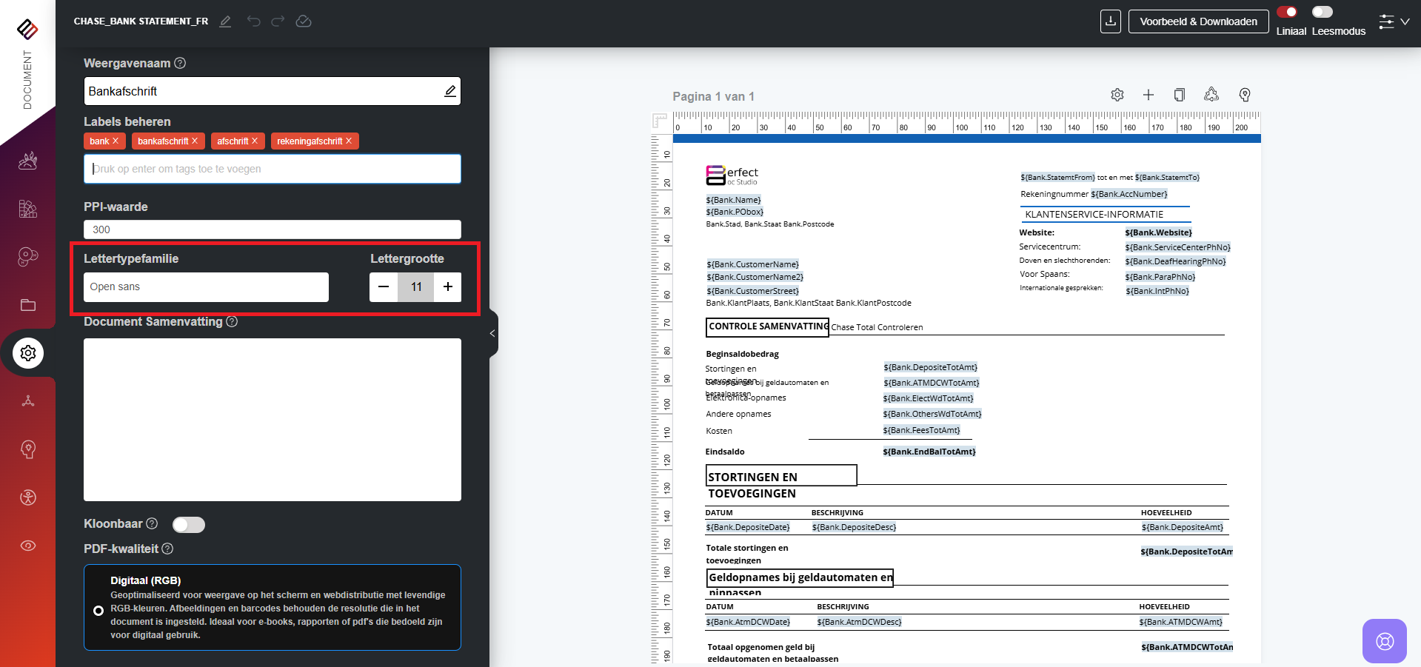Click the Voorbeeld & Downloaden button
1421x667 pixels.
(x=1198, y=21)
